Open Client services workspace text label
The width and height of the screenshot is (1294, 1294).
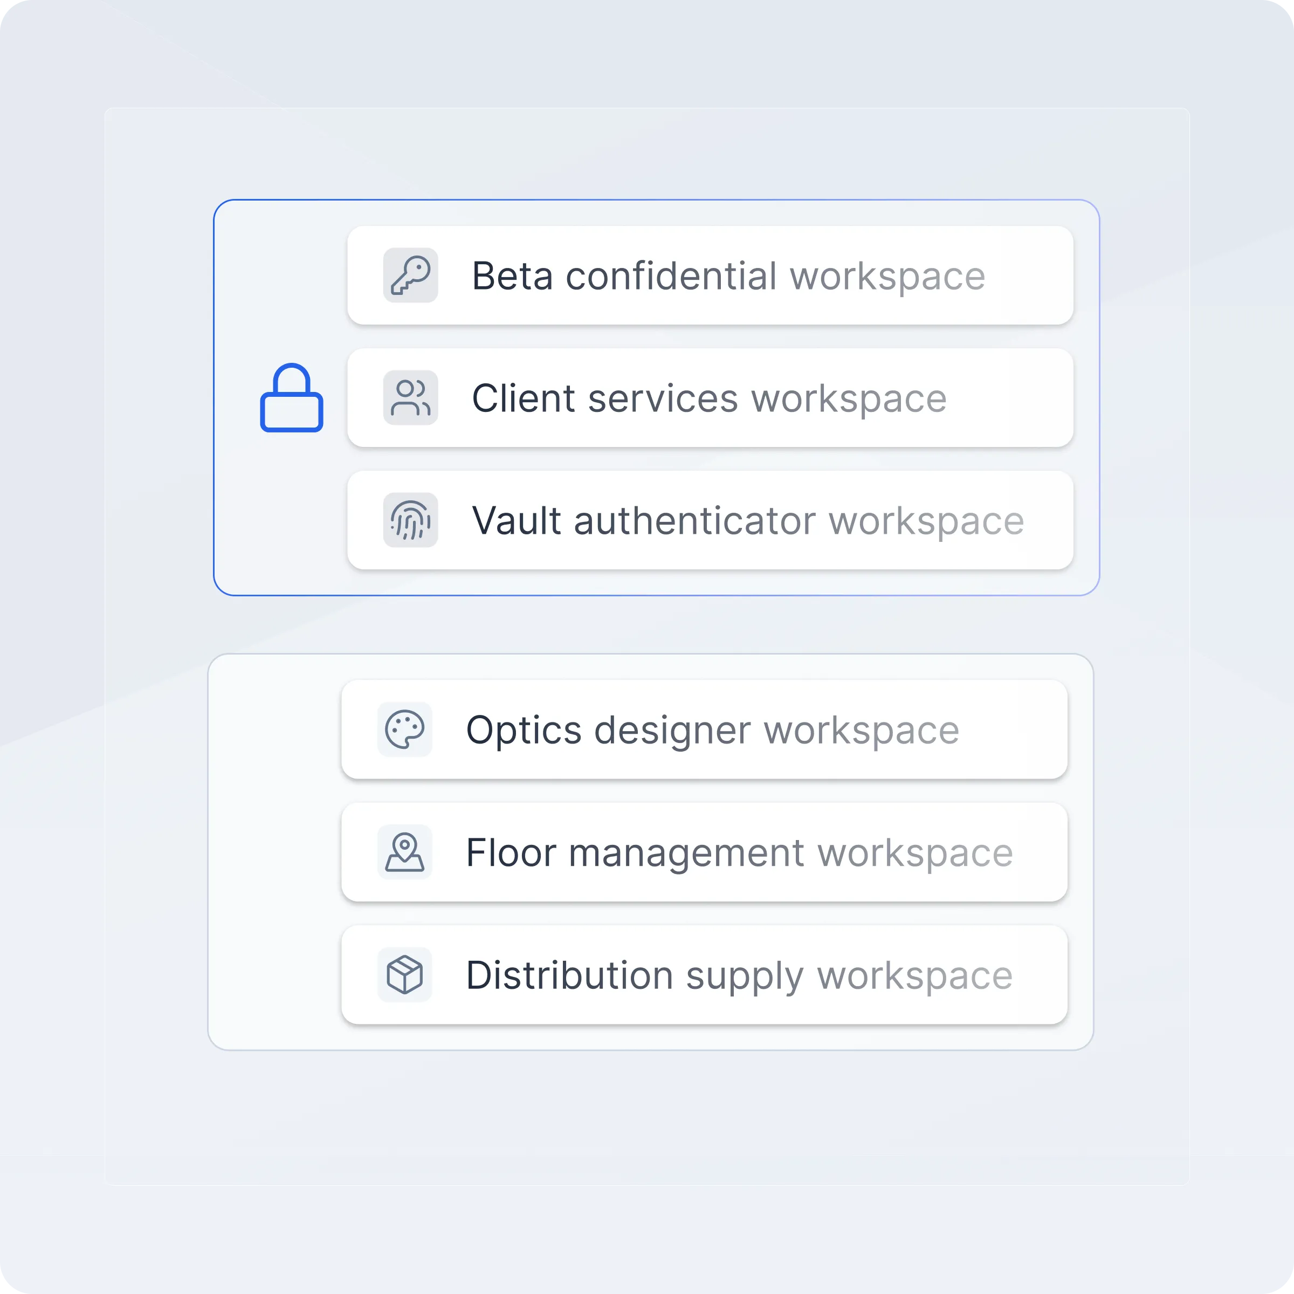(708, 398)
